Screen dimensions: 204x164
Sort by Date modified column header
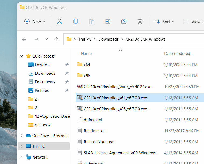177,54
